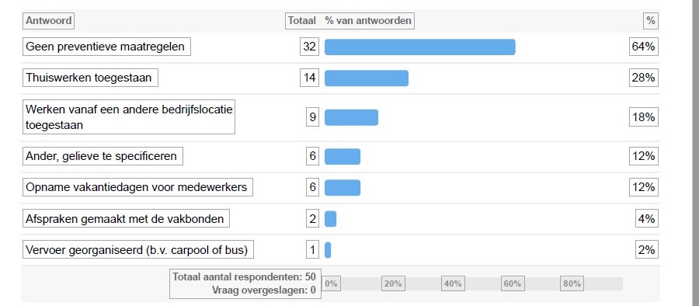699x306 pixels.
Task: Click 'Ander, gelieve te specificeren' label
Action: 103,156
